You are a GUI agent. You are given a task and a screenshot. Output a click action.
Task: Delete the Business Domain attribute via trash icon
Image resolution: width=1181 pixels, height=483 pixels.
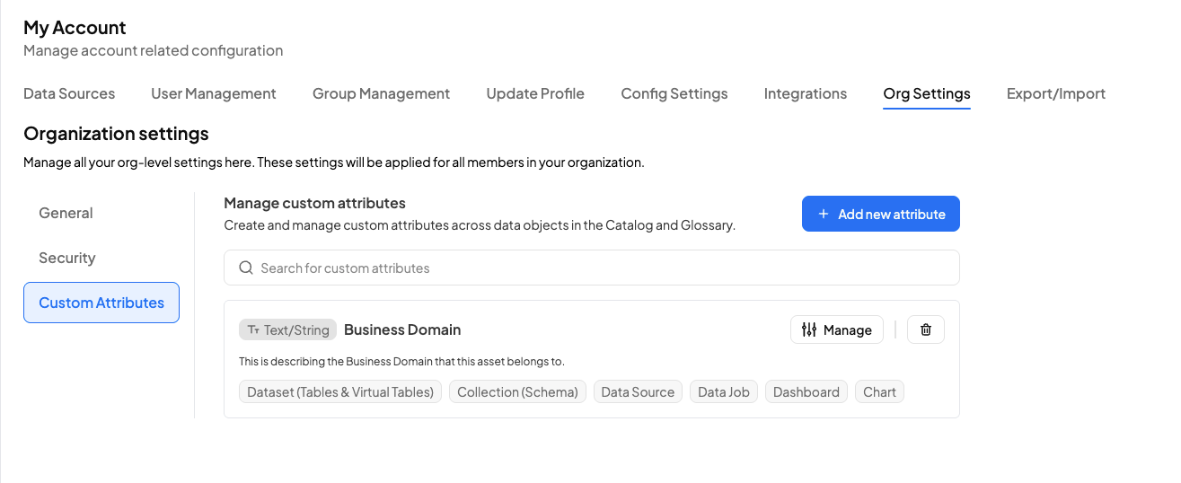(926, 329)
